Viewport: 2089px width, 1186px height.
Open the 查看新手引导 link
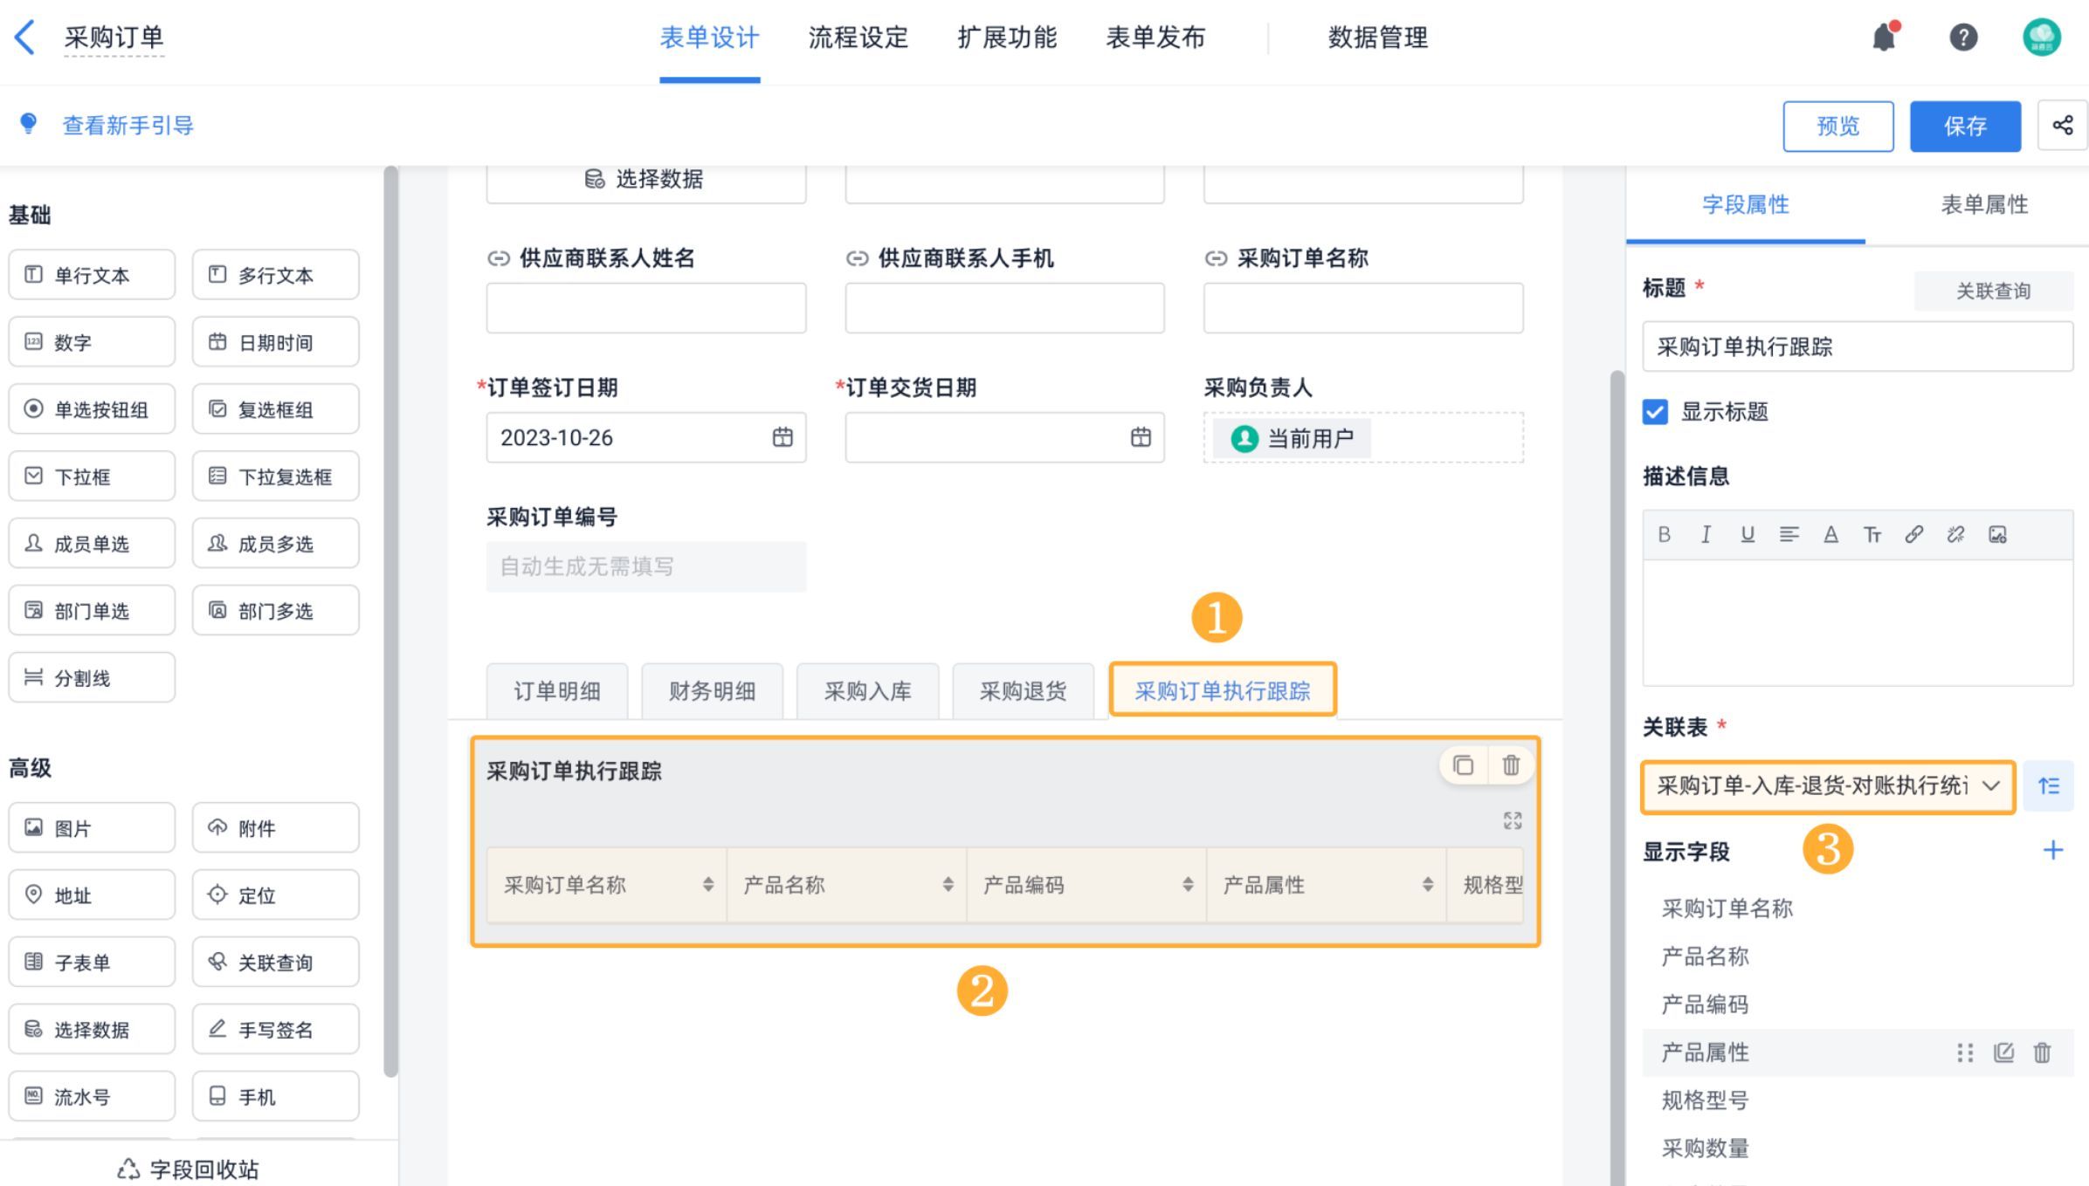128,126
